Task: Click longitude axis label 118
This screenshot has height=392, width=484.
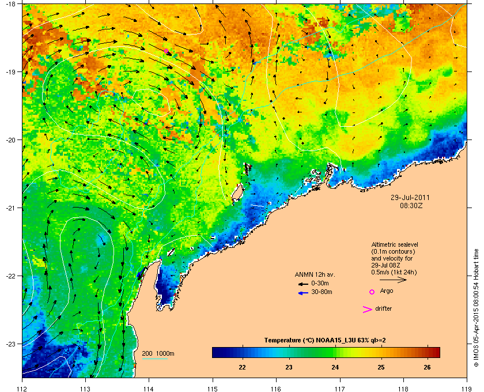Action: tap(403, 389)
